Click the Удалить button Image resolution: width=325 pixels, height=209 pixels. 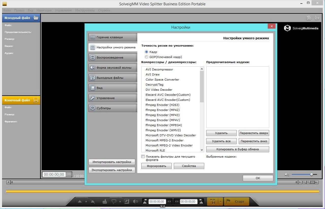click(221, 133)
